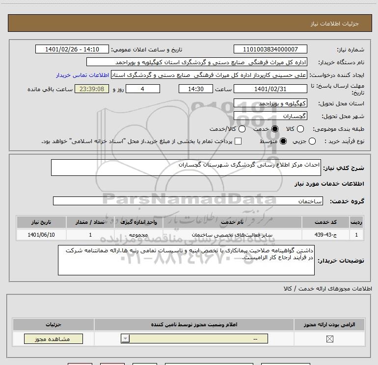Click service name سایر فعالیت‌های تخصصی ساختمان
This screenshot has height=365, width=378.
tap(232, 235)
